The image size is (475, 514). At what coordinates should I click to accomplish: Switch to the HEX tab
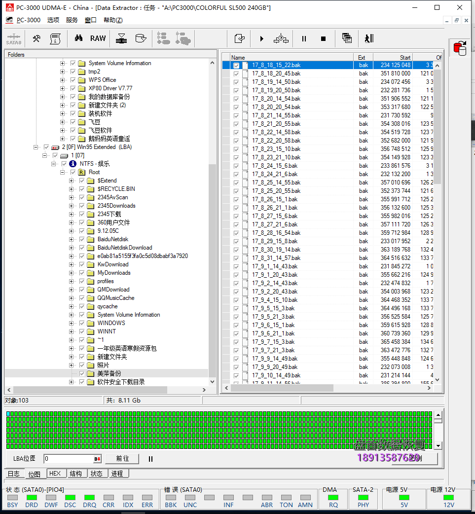pos(55,474)
